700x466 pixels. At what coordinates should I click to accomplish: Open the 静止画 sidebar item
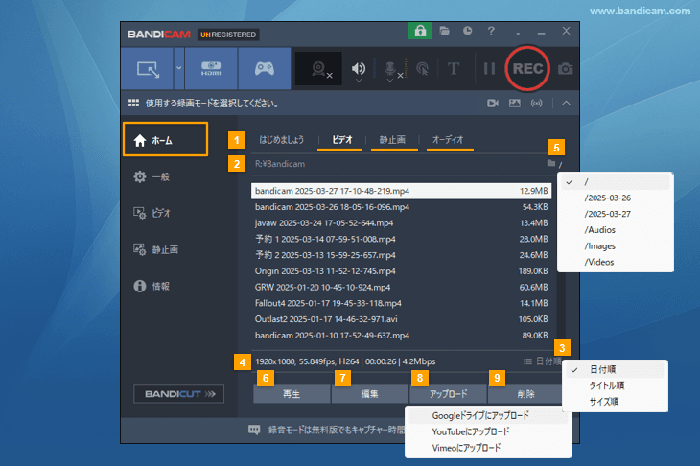click(155, 249)
